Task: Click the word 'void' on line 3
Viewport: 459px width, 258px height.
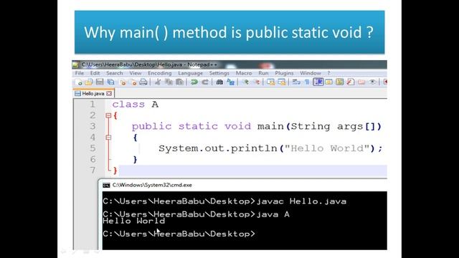Action: click(x=237, y=126)
